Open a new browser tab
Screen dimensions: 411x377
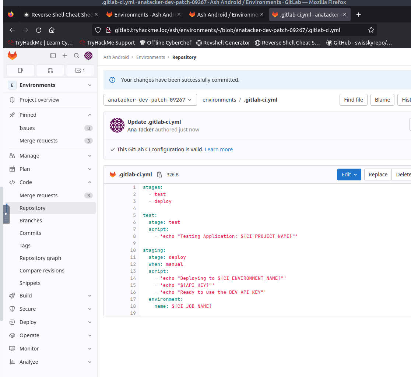359,15
